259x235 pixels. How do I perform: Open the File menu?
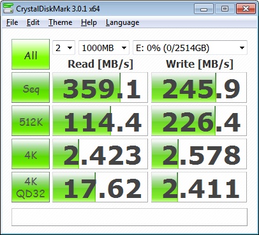pos(12,22)
